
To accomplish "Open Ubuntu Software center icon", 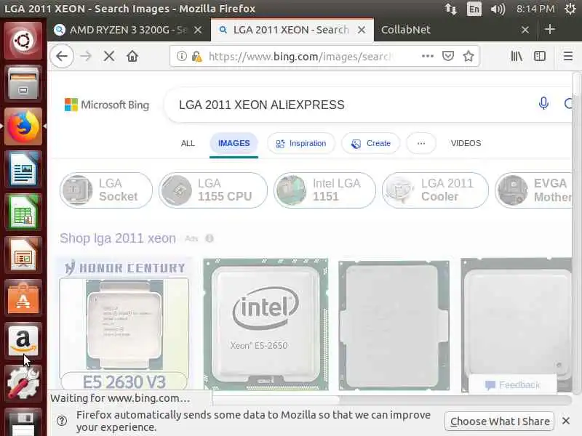I will (x=23, y=298).
